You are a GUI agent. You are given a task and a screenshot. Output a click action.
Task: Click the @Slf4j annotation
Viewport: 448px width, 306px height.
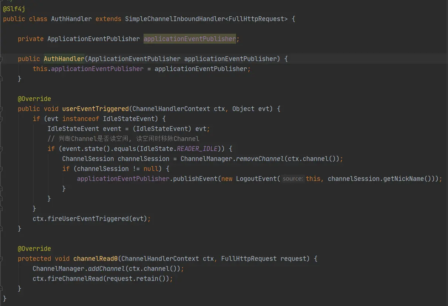click(14, 9)
